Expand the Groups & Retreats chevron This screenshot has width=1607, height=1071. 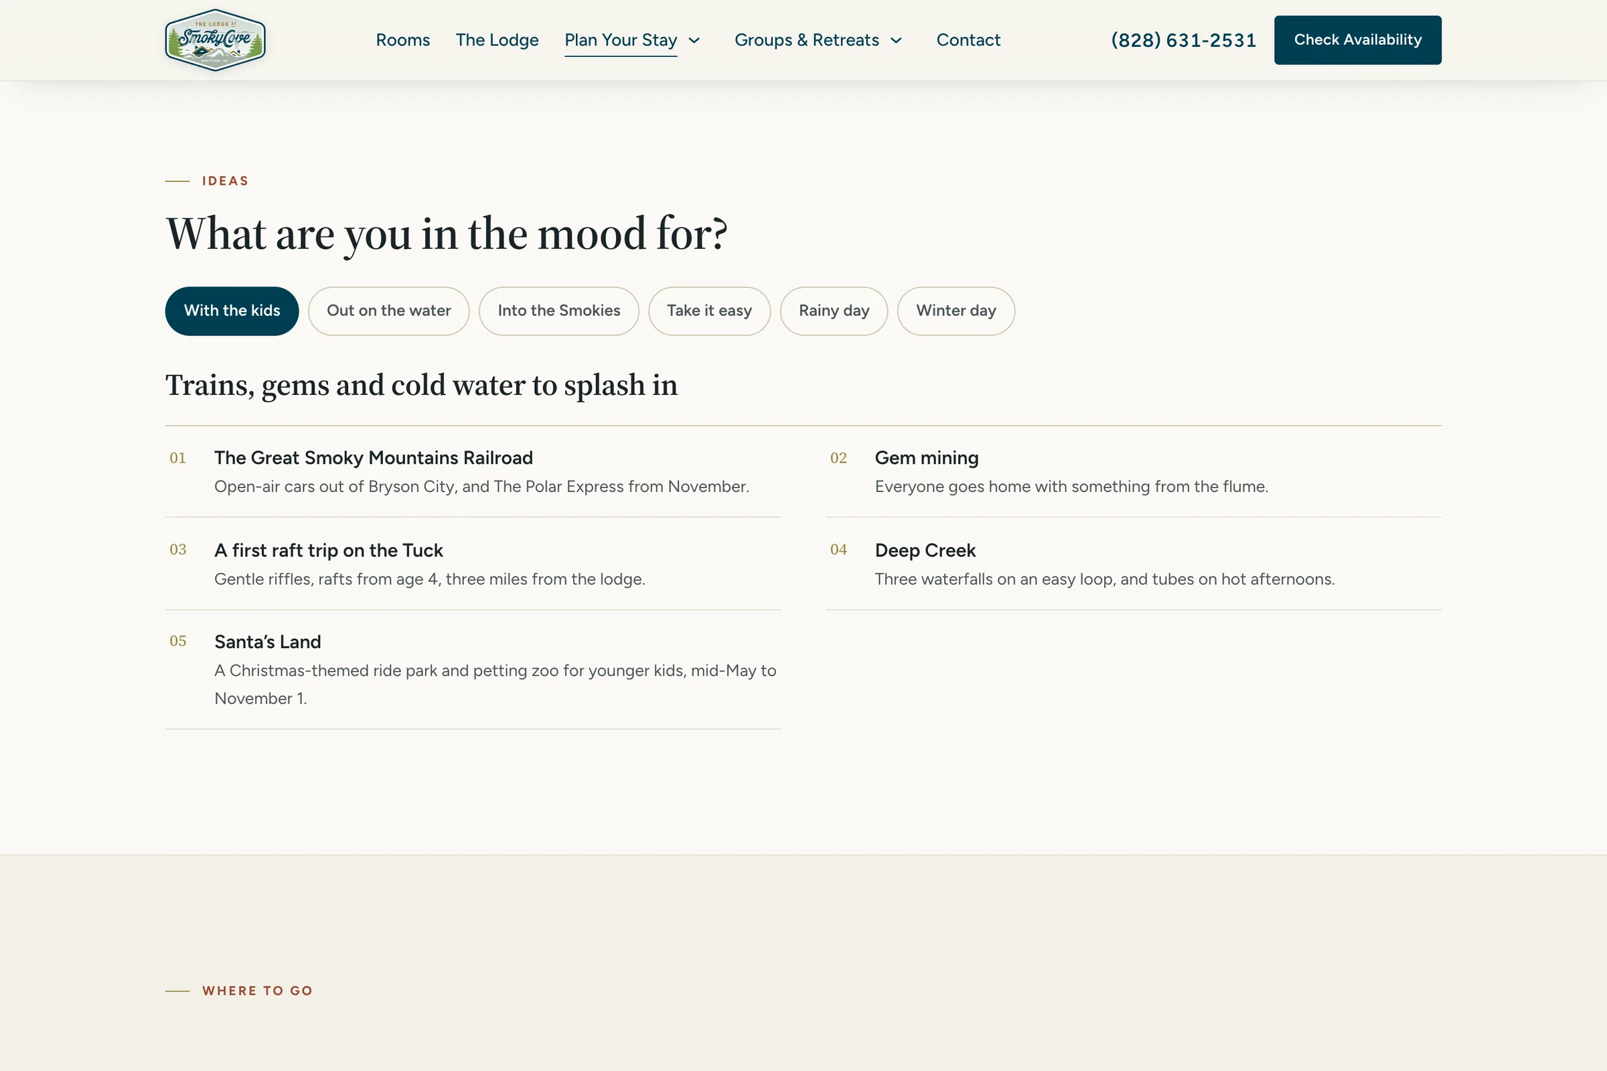[x=897, y=40]
